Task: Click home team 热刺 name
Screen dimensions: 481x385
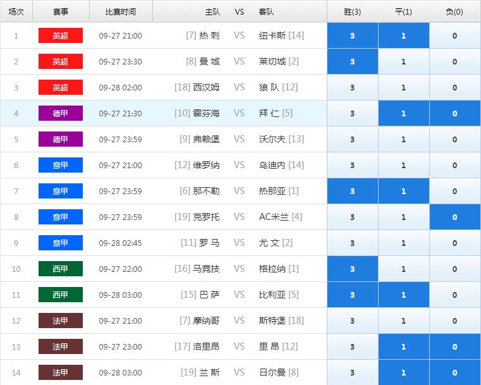Action: coord(209,35)
